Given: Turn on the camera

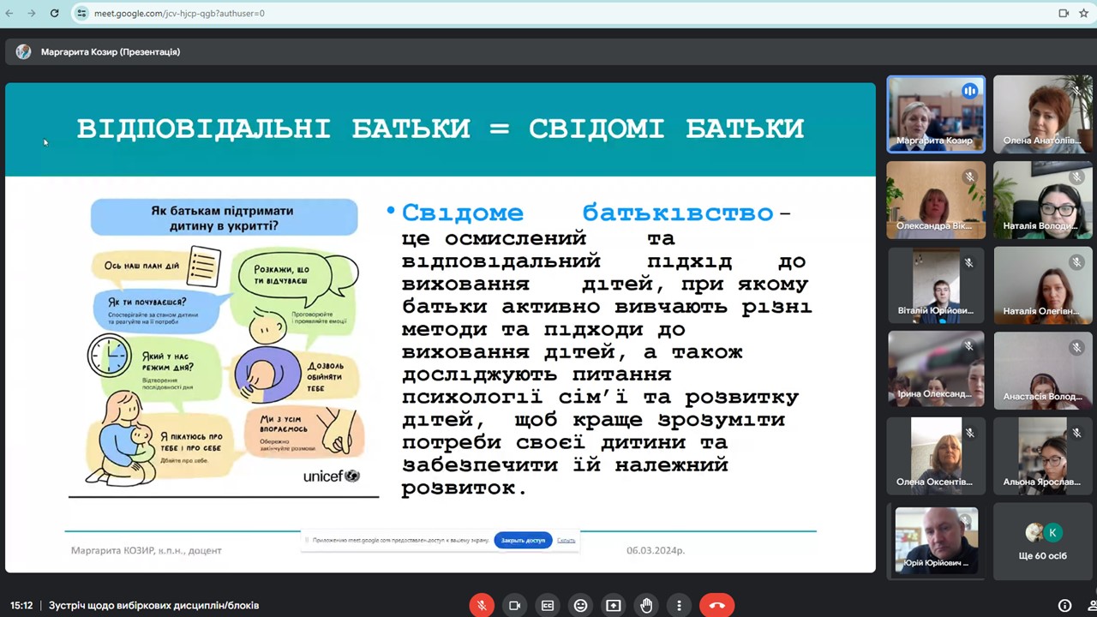Looking at the screenshot, I should pyautogui.click(x=514, y=606).
